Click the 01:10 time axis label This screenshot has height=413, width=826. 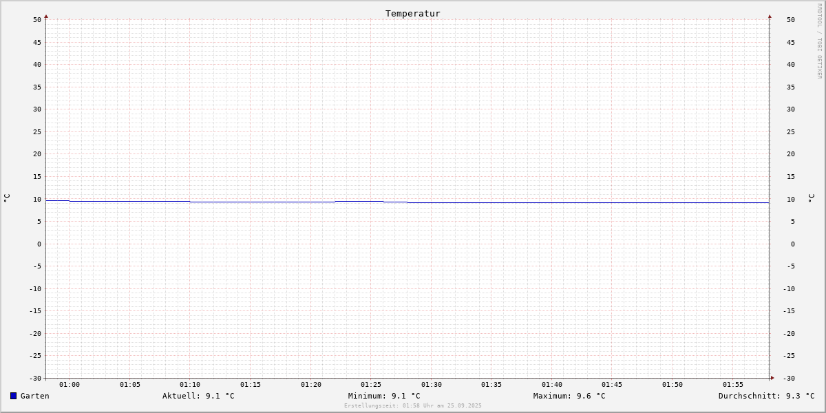click(x=190, y=385)
